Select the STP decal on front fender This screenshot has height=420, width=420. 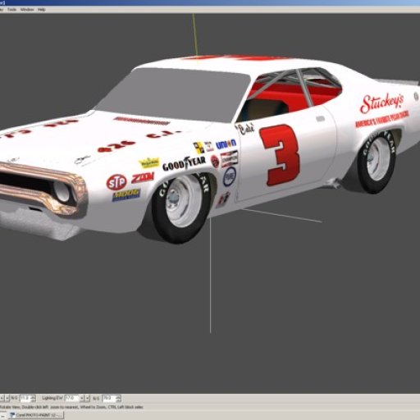(x=116, y=182)
